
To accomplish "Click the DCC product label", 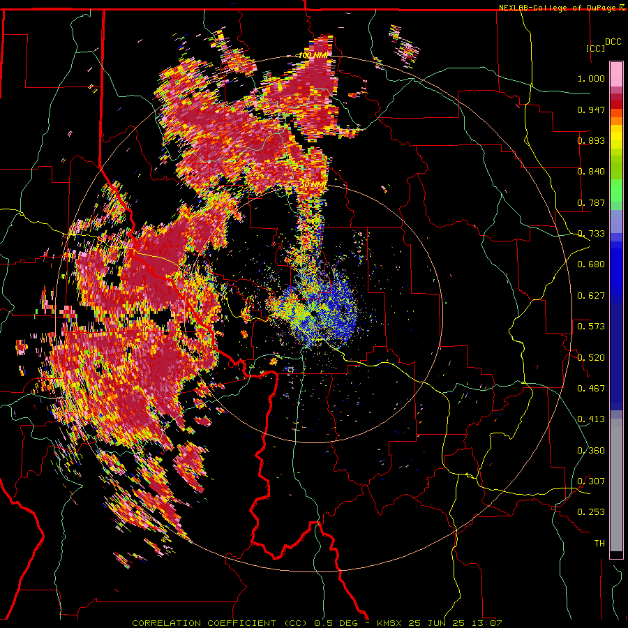I will click(613, 42).
